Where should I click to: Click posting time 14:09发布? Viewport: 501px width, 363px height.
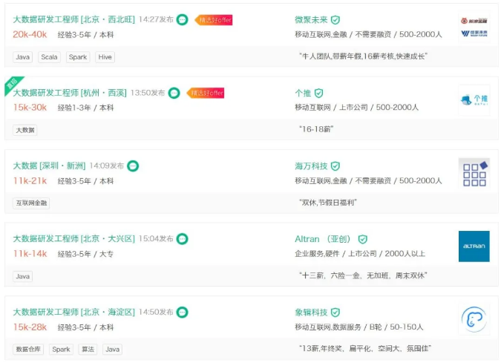point(106,166)
